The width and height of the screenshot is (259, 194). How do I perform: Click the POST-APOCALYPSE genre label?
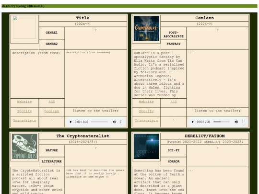[174, 34]
